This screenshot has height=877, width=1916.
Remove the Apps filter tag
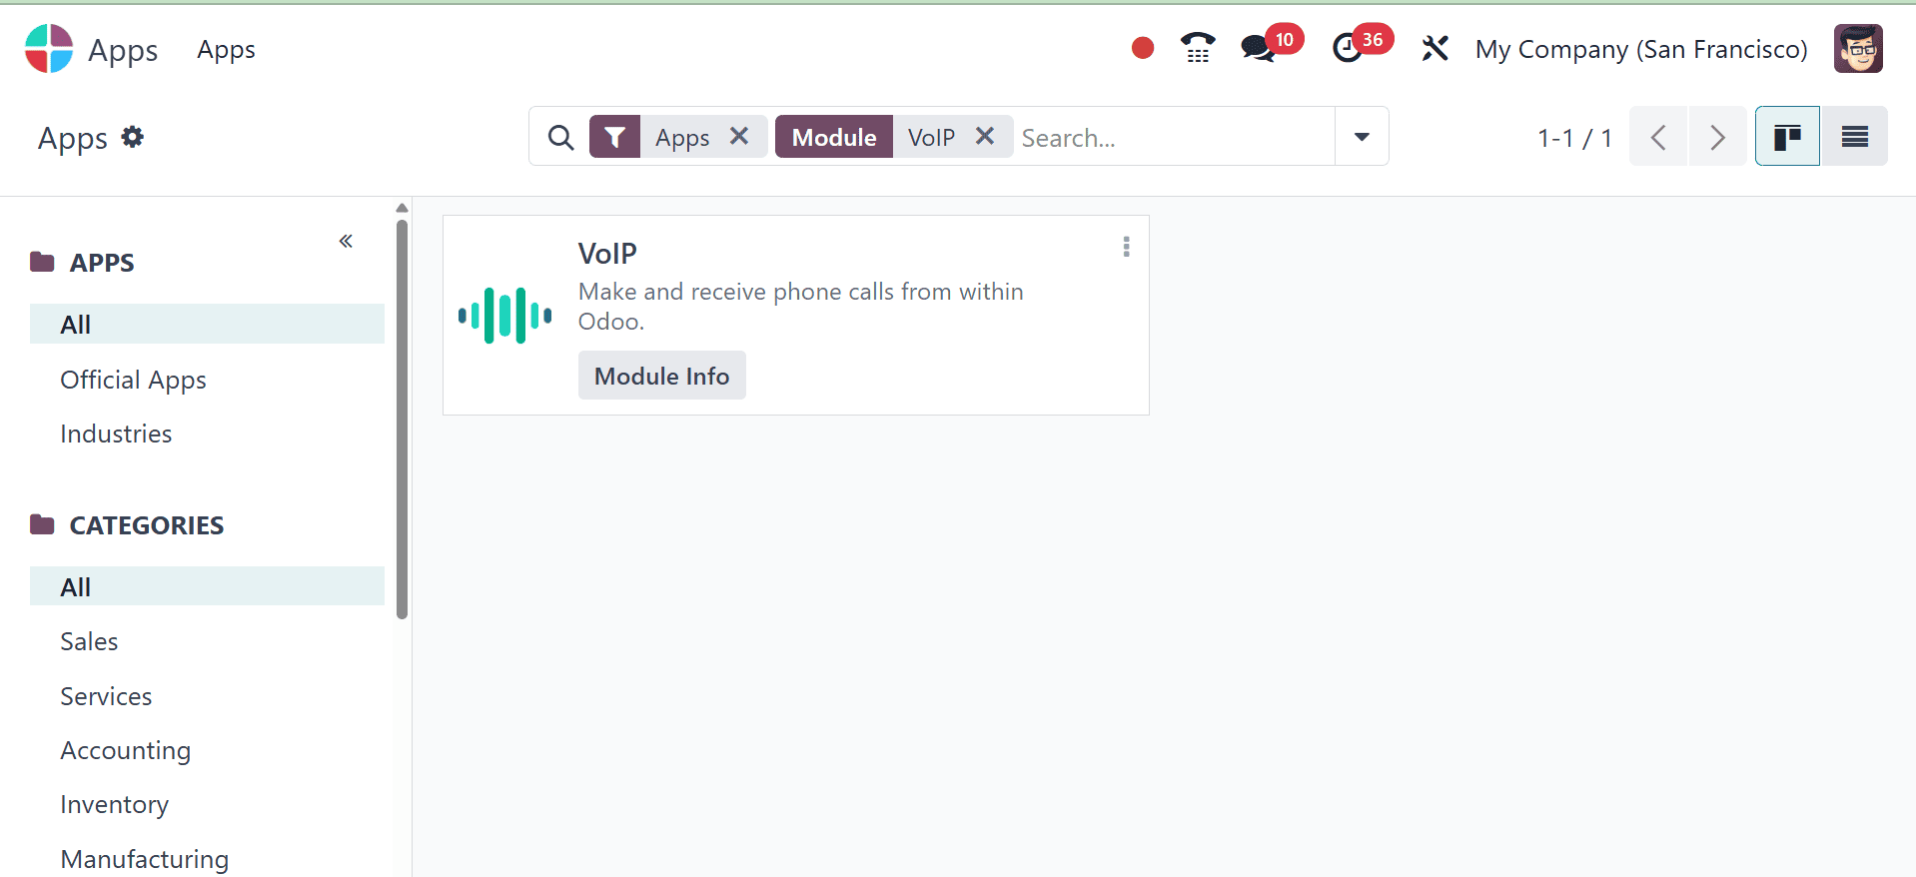click(x=739, y=136)
